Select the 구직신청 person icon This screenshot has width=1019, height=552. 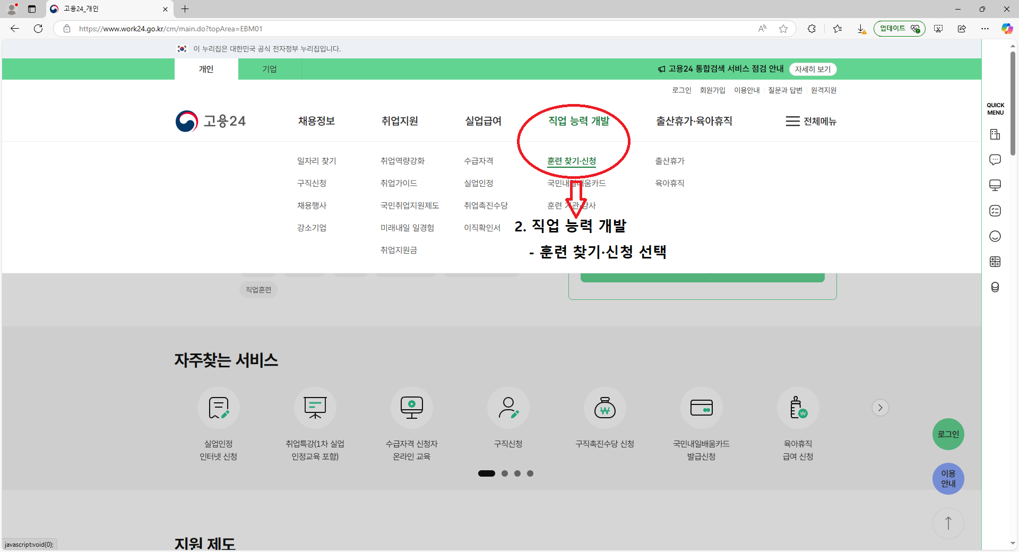point(508,408)
